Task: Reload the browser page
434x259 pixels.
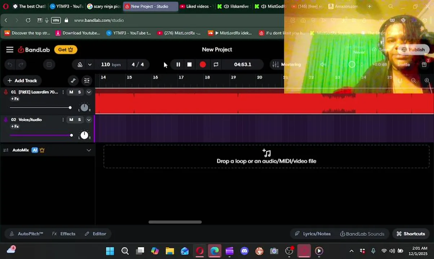Action: [x=28, y=21]
